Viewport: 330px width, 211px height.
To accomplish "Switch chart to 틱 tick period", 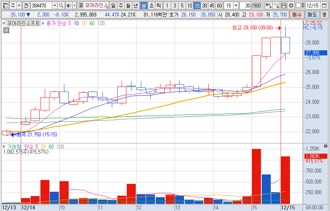I will coord(159,6).
